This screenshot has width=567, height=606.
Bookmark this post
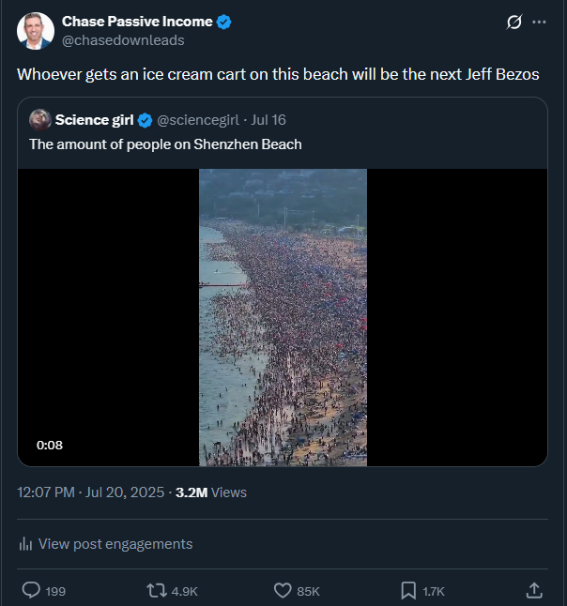[x=408, y=590]
